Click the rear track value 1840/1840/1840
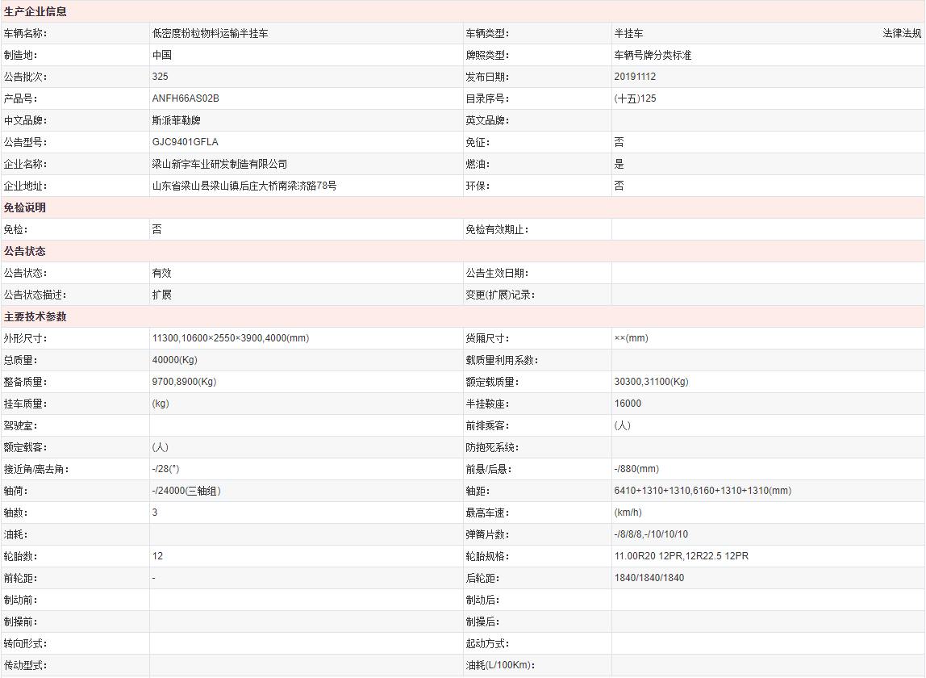926x678 pixels. tap(649, 579)
